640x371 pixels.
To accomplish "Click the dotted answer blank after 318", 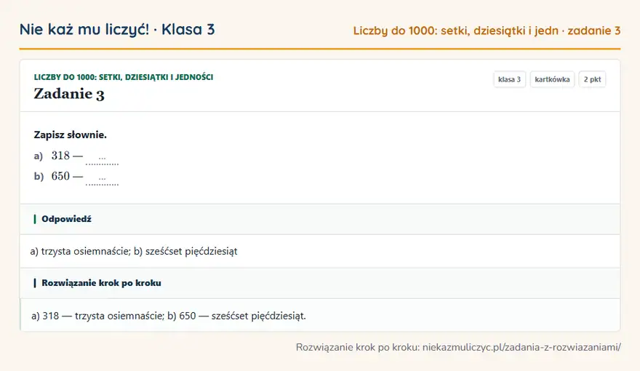I will (x=102, y=158).
